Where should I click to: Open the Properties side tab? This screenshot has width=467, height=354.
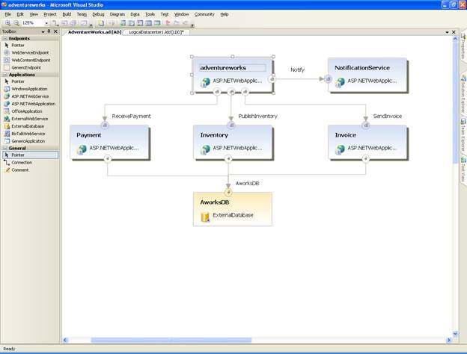(x=463, y=46)
